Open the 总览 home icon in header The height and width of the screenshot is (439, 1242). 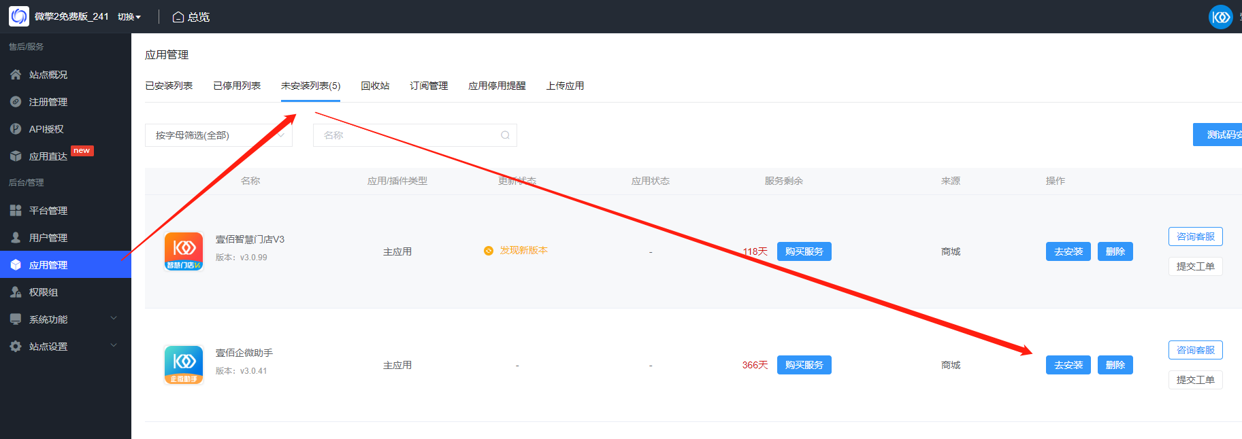click(x=178, y=17)
